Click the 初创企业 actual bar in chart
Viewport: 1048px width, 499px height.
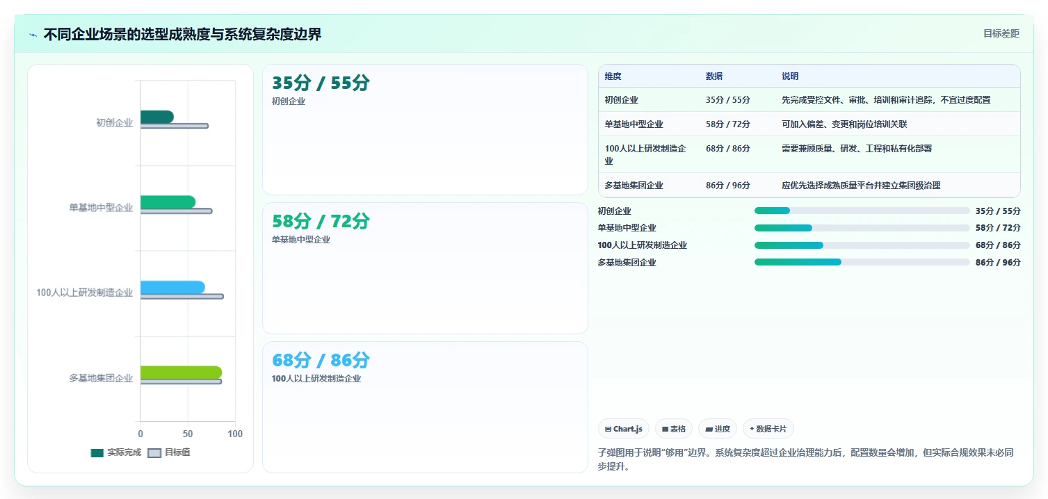click(157, 117)
